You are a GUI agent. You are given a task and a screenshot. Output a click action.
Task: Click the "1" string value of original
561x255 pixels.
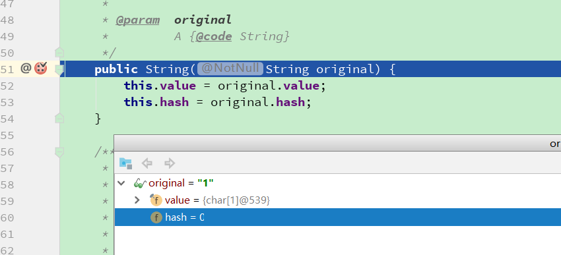205,183
